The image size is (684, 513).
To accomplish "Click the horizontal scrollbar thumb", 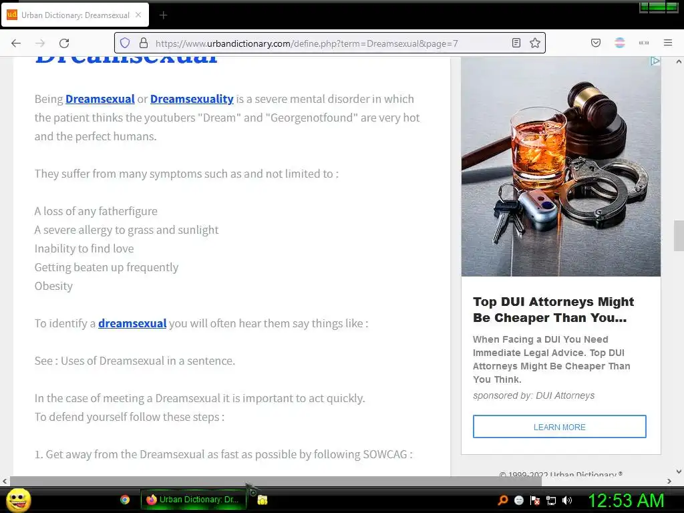I will point(276,481).
